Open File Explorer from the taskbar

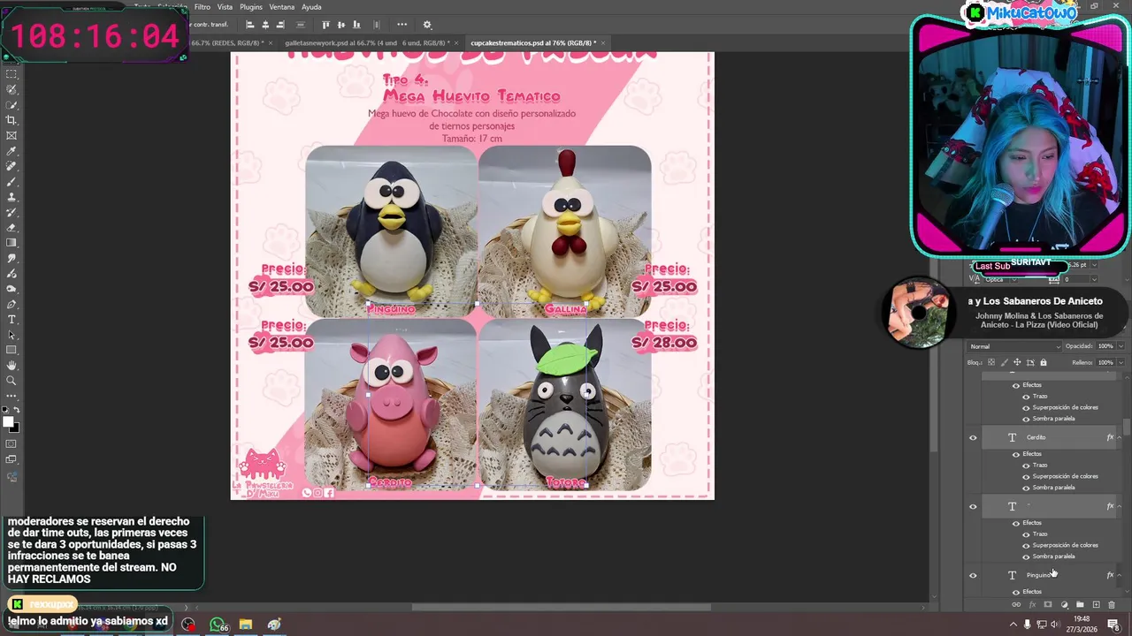pos(246,625)
